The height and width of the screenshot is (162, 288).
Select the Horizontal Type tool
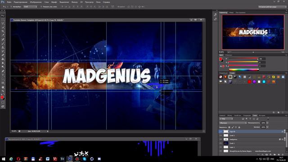pyautogui.click(x=3, y=75)
